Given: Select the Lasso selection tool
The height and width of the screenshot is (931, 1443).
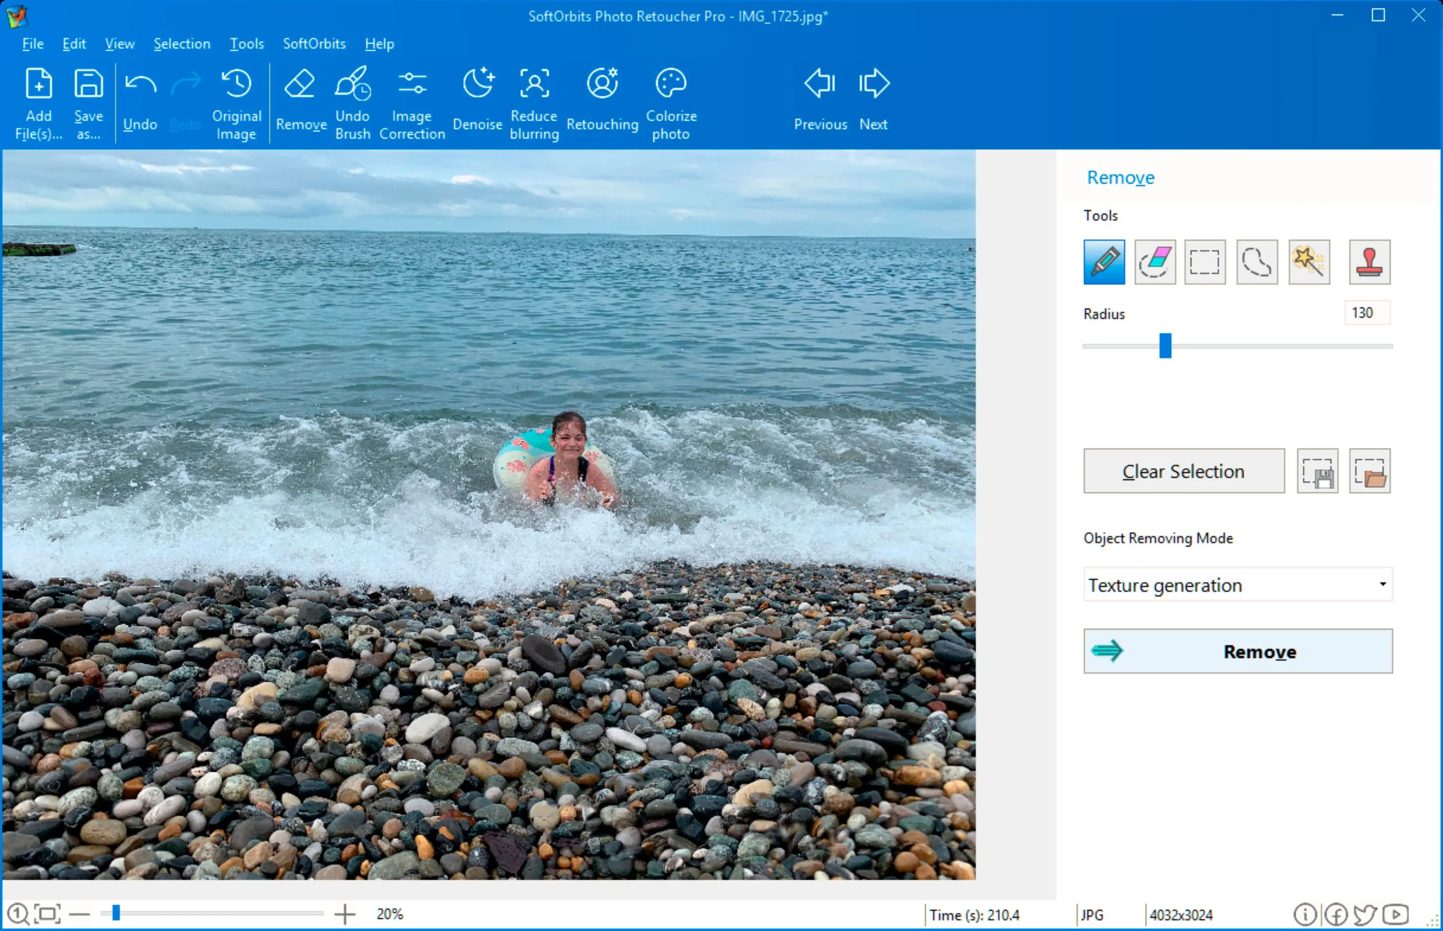Looking at the screenshot, I should pyautogui.click(x=1259, y=262).
